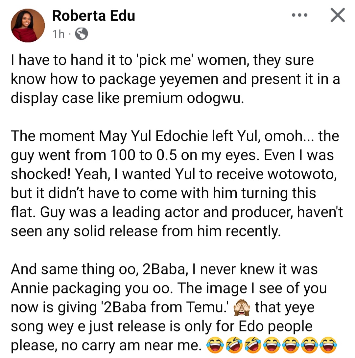Click the Roberta Edu author name

click(94, 16)
